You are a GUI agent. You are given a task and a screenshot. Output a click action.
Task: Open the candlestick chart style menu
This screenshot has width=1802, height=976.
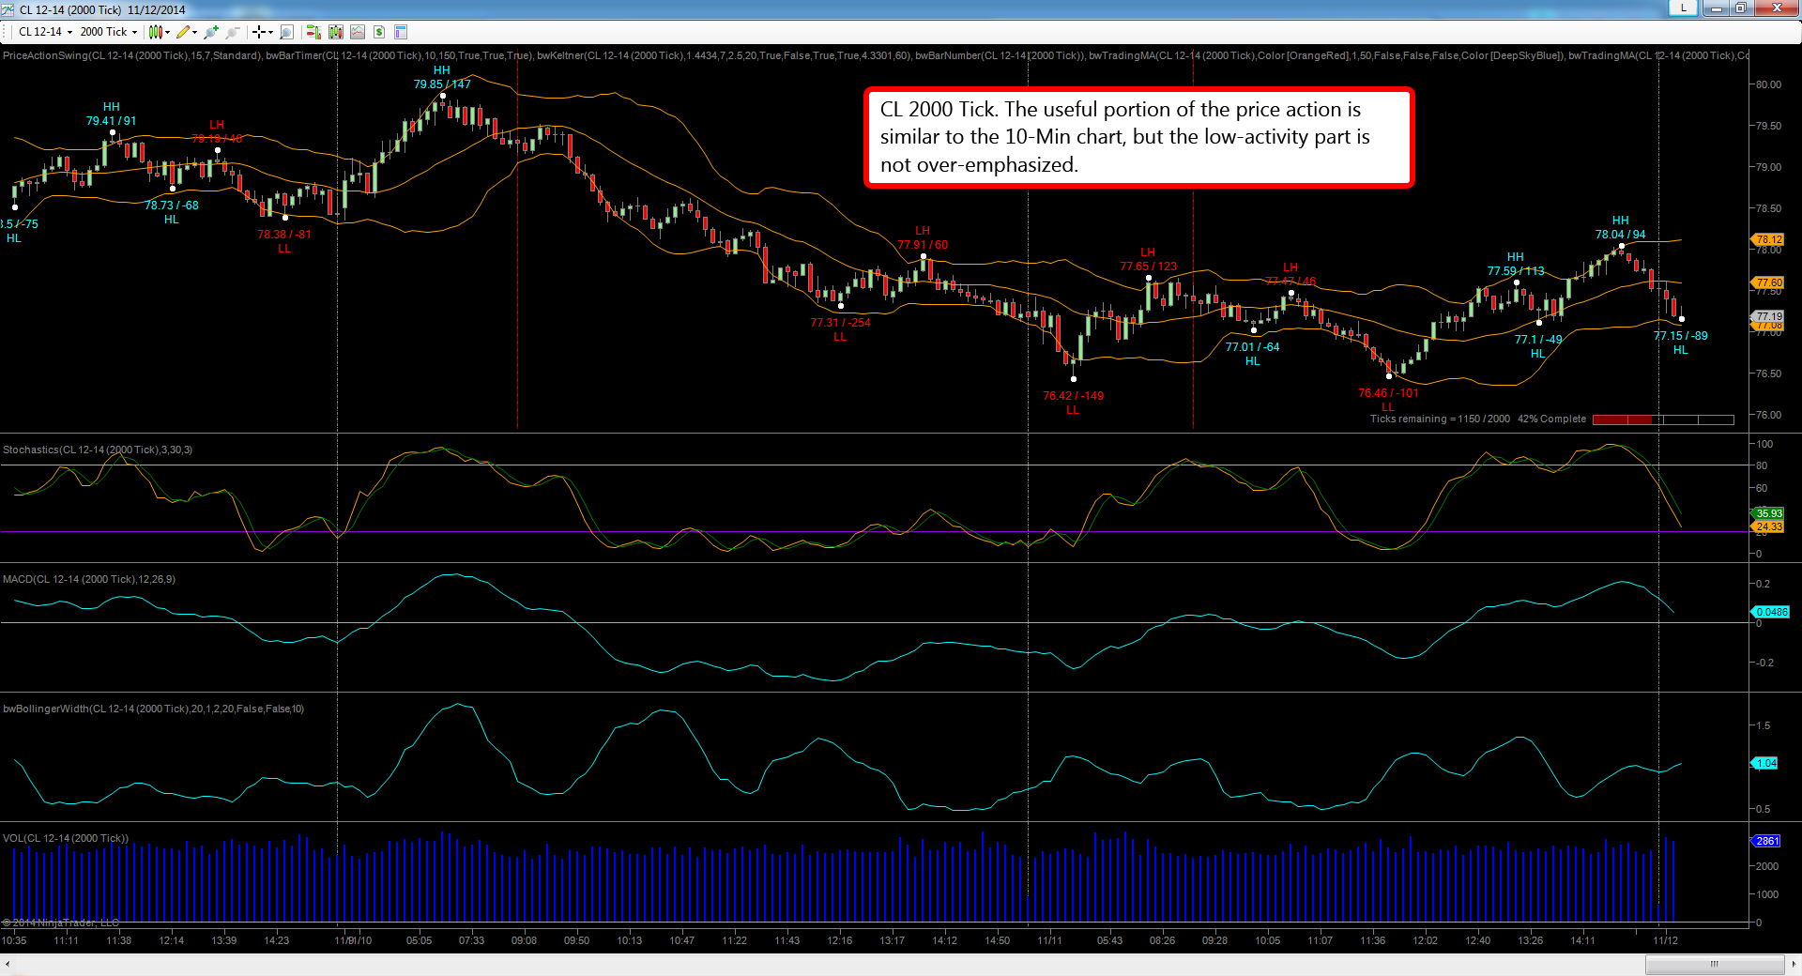[159, 32]
